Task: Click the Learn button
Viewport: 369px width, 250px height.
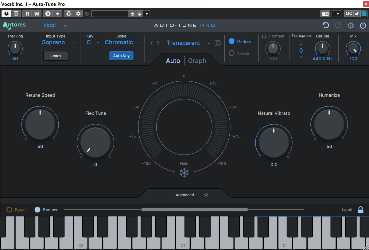Action: (x=56, y=56)
